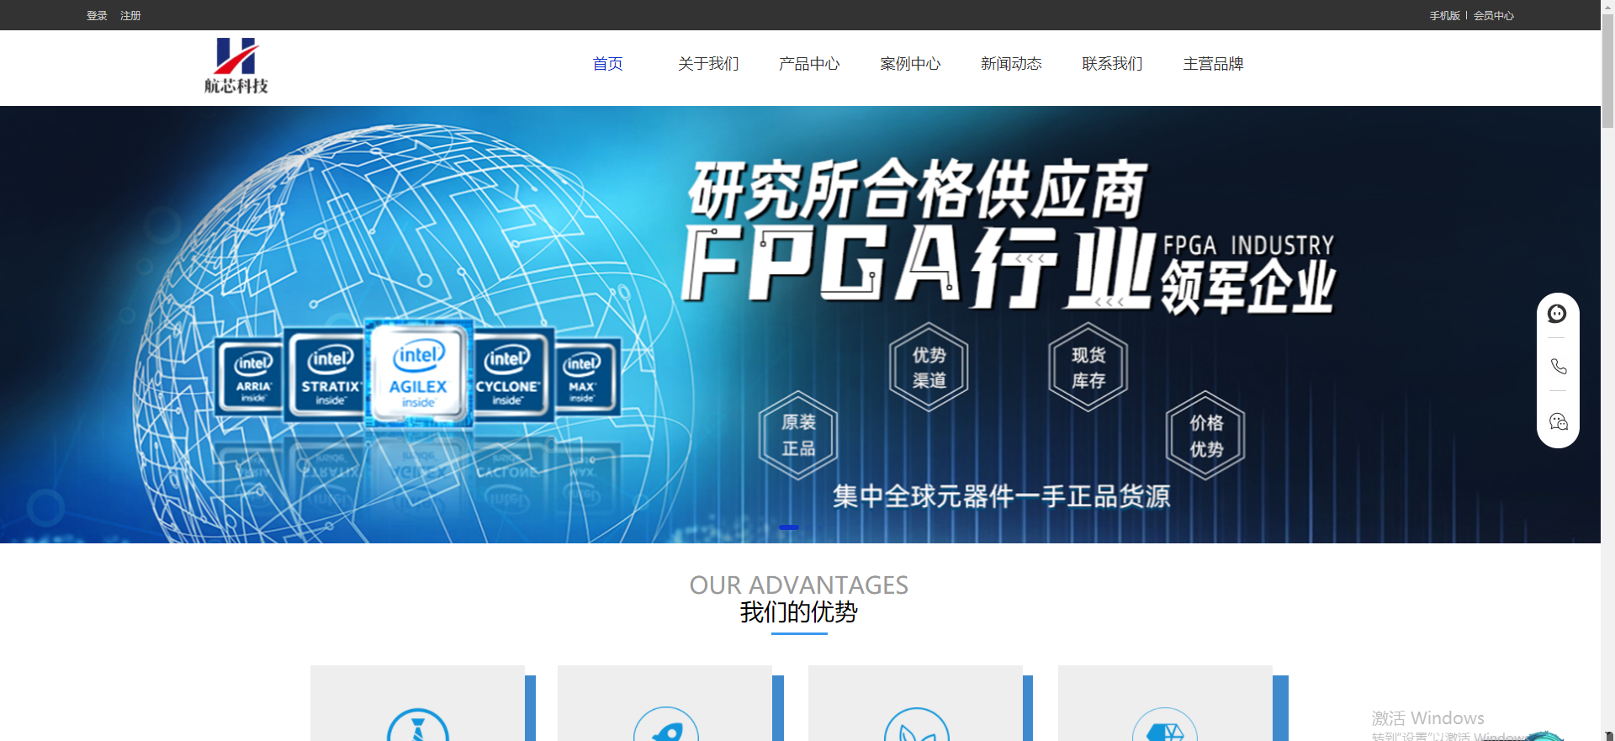Click the necktie advantage icon

[418, 725]
